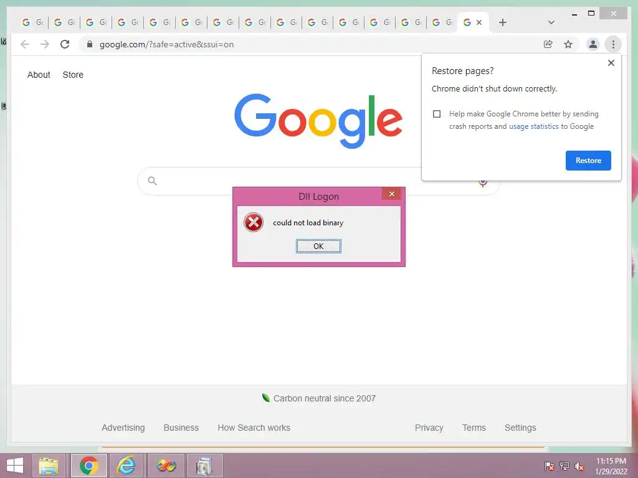Open the tab search chevron
The width and height of the screenshot is (638, 478).
[551, 22]
